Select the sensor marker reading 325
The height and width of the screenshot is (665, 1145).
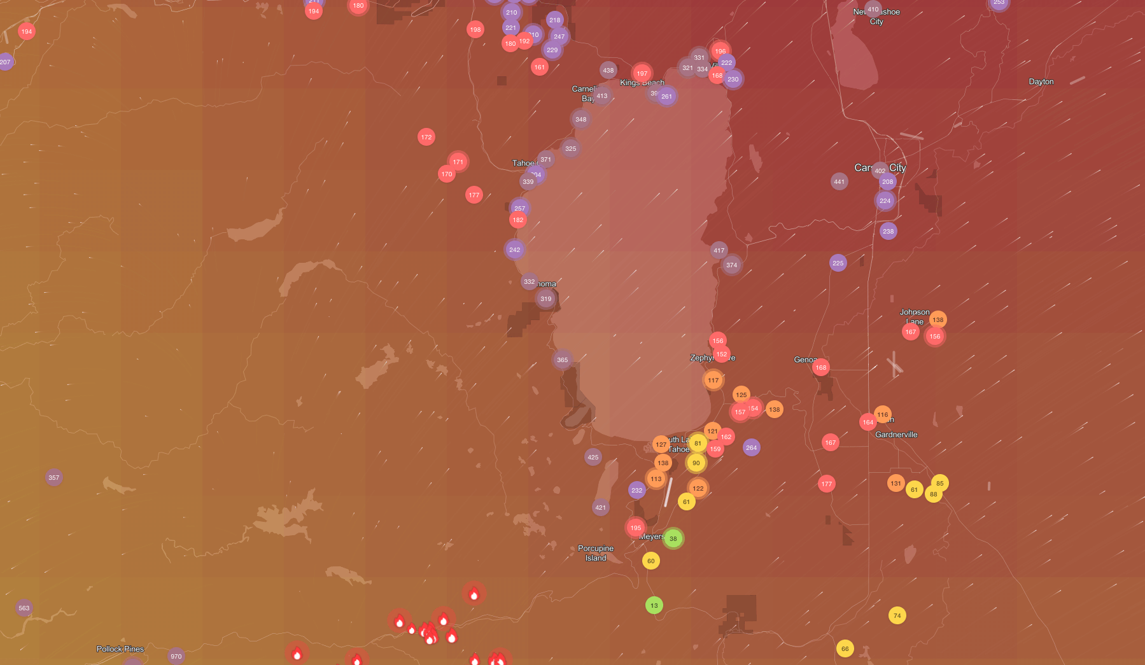tap(571, 148)
